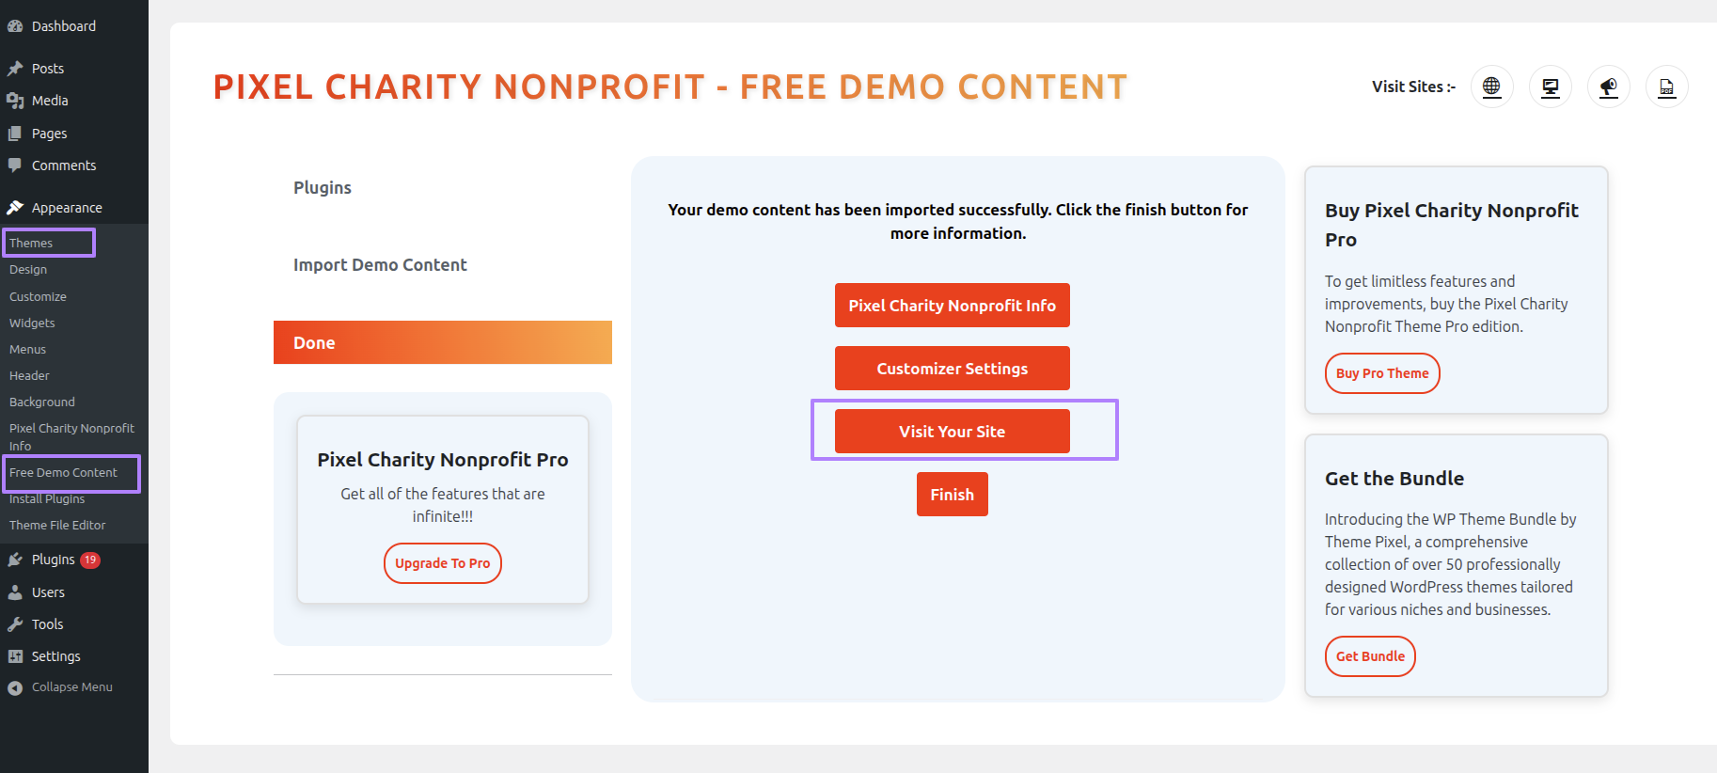Click the Visit Your Site button
1717x773 pixels.
[952, 432]
